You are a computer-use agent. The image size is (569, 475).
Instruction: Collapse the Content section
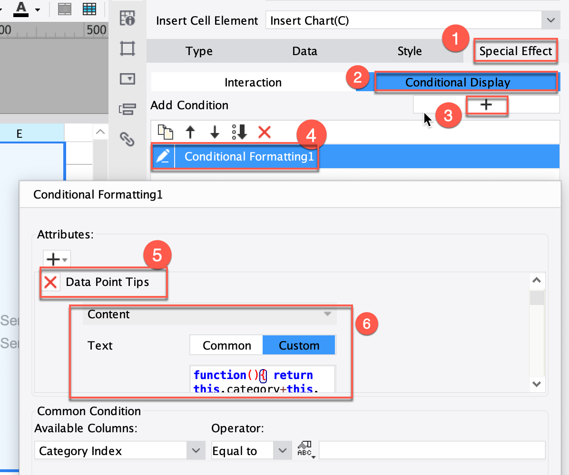327,314
